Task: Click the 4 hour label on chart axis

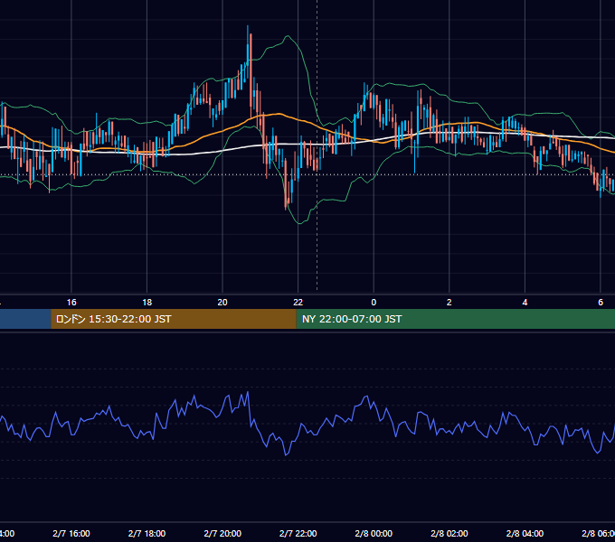Action: pos(525,303)
